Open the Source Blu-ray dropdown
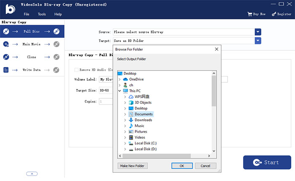 click(258, 32)
